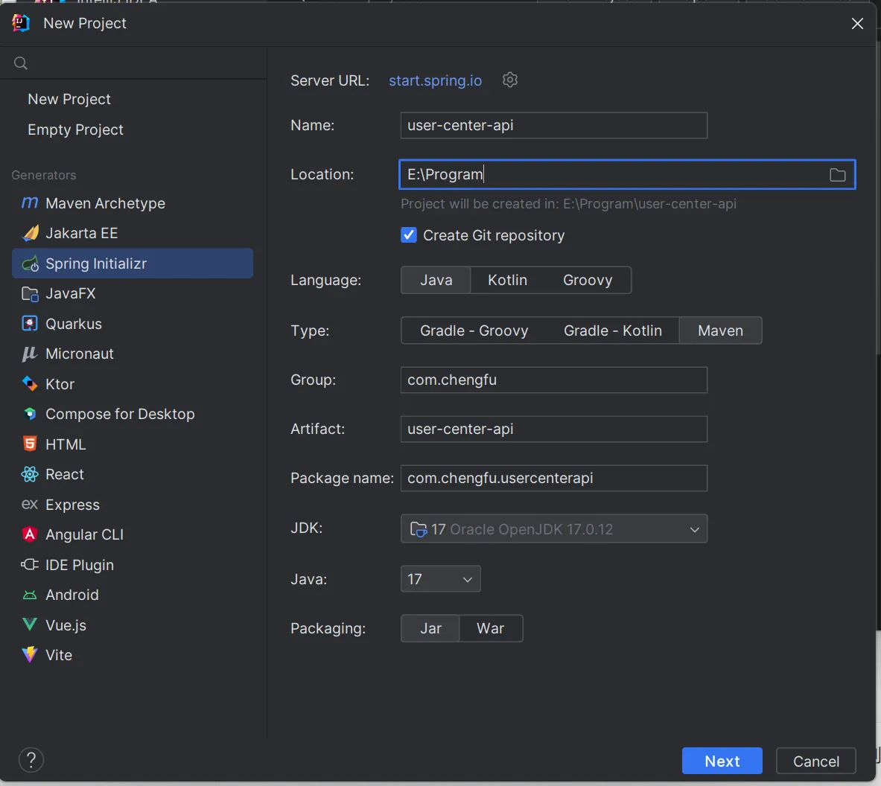Click the Jakarta EE icon
Viewport: 881px width, 786px height.
[x=30, y=233]
